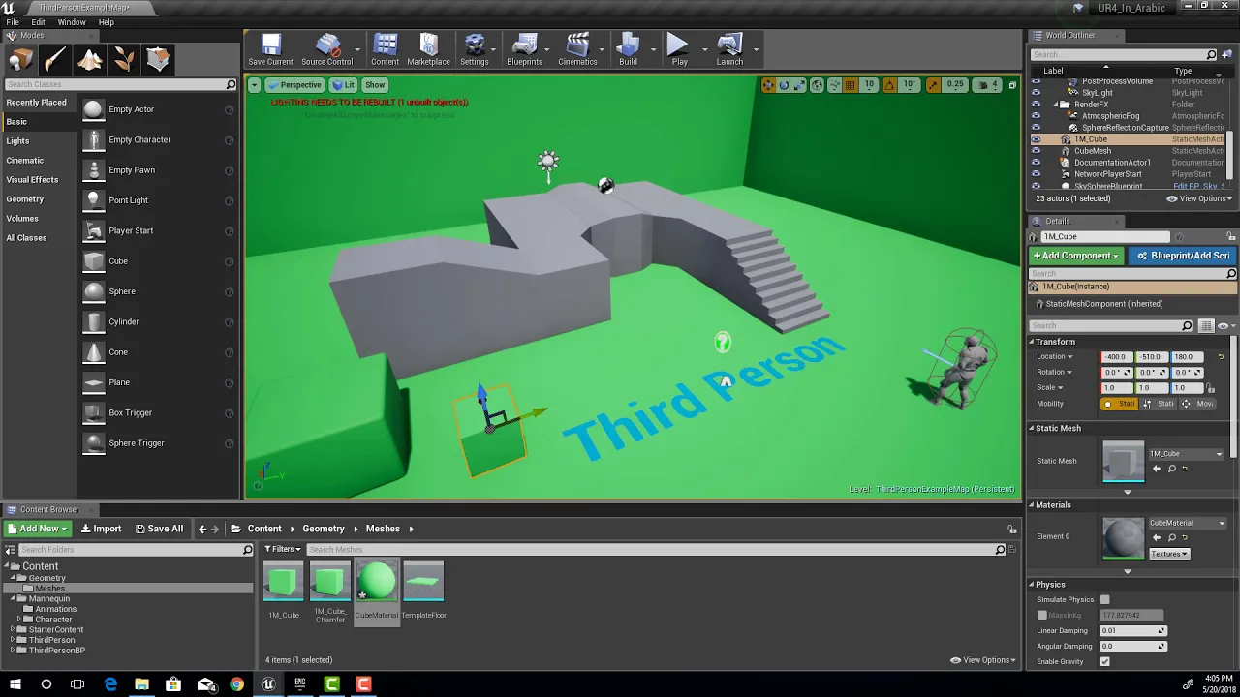Open scale snap value 0.25 dropdown
This screenshot has height=697, width=1240.
(955, 85)
